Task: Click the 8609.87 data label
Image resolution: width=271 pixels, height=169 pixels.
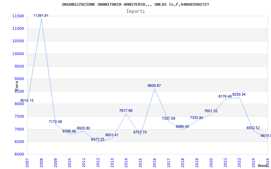Action: (x=154, y=86)
